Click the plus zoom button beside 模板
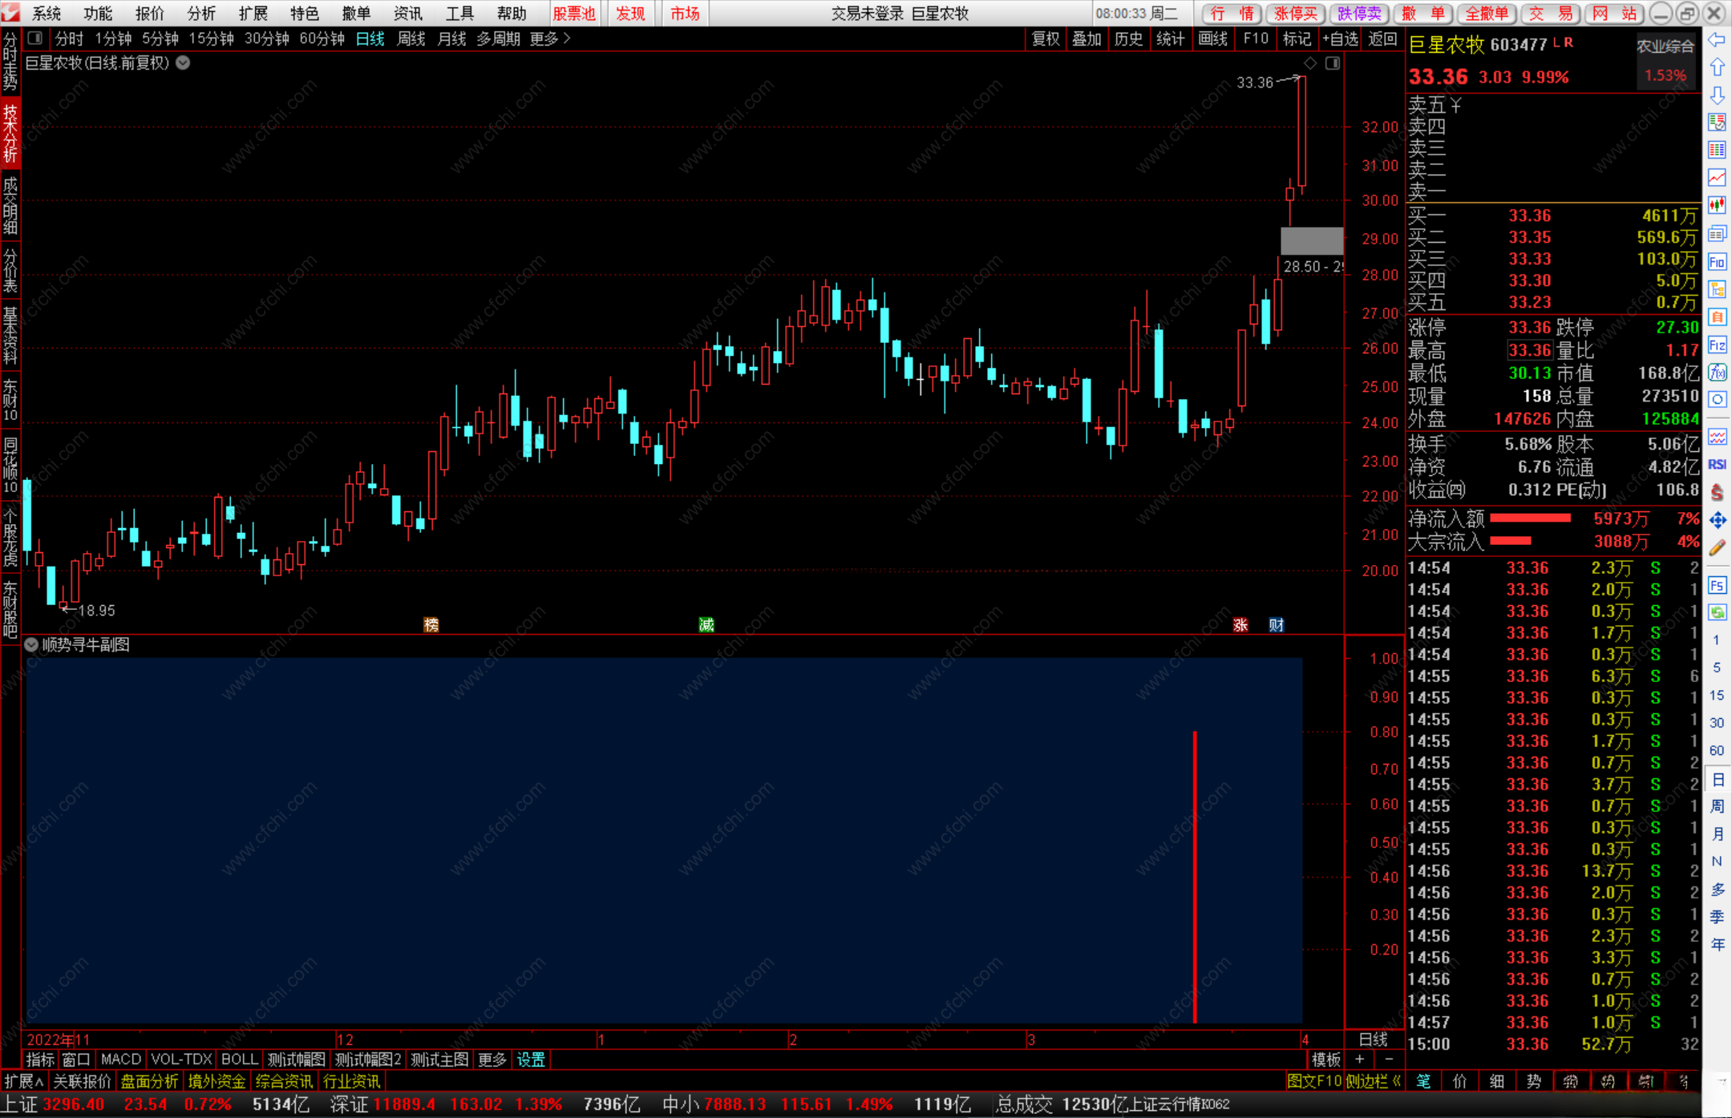Viewport: 1732px width, 1118px height. tap(1360, 1059)
